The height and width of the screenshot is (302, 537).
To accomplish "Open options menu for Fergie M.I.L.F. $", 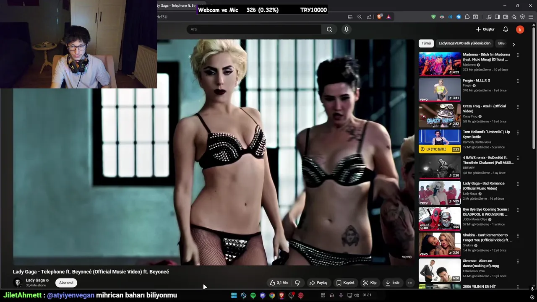I will click(518, 81).
